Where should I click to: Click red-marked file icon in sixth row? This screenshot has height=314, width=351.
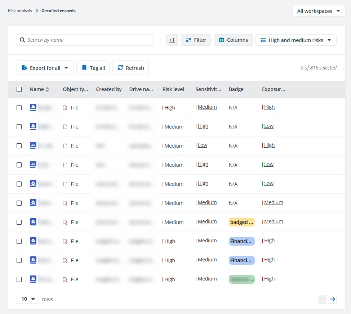(x=65, y=203)
